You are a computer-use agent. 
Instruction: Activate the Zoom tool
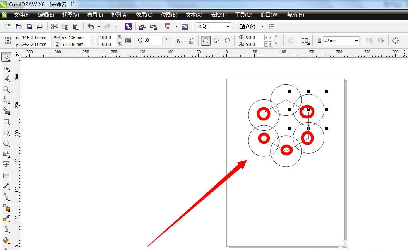click(x=6, y=89)
